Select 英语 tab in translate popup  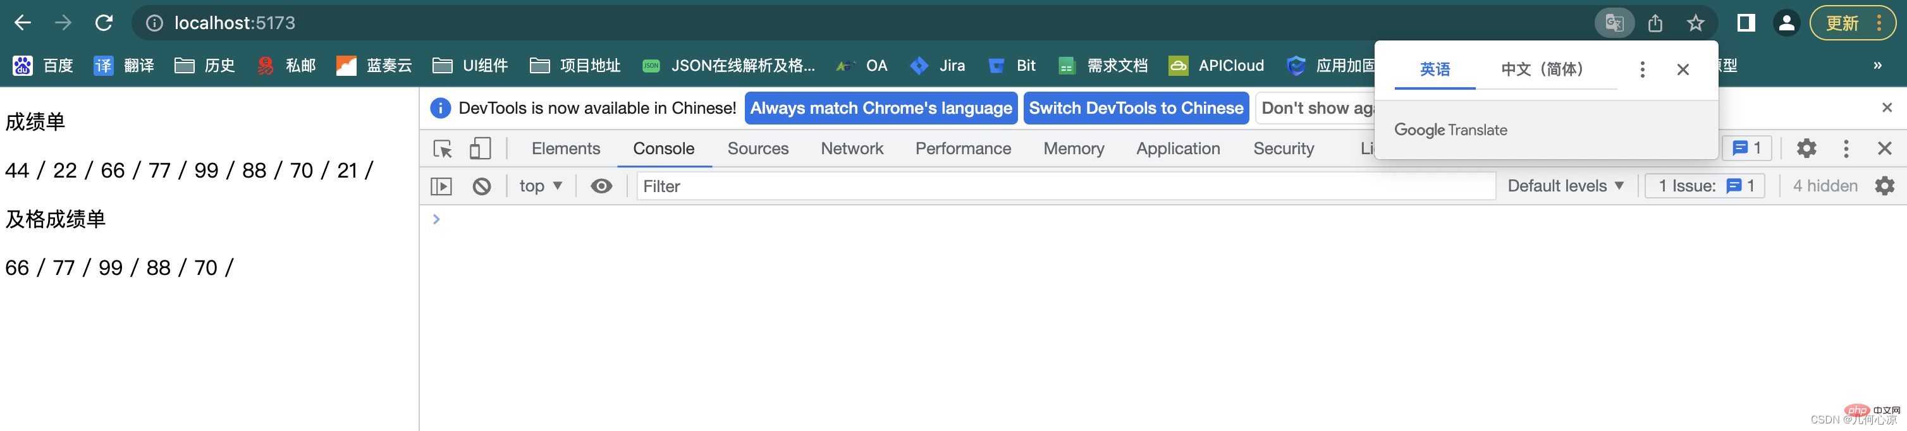point(1435,70)
